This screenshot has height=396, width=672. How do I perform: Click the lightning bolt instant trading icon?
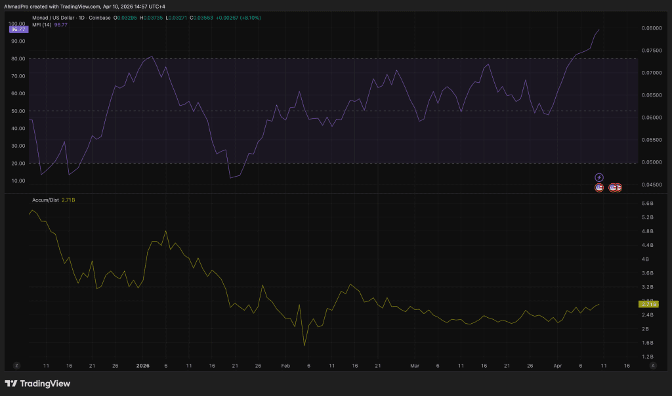(x=598, y=177)
